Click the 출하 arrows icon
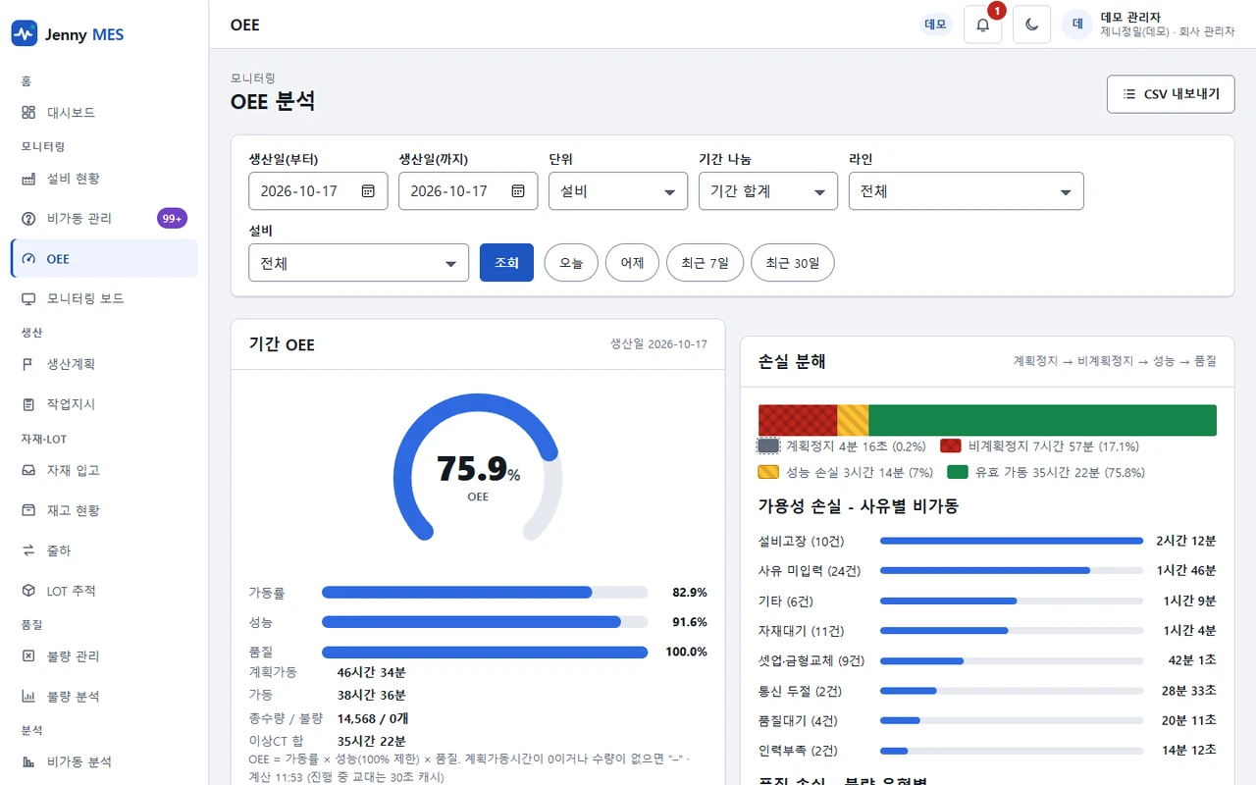Image resolution: width=1256 pixels, height=785 pixels. [28, 550]
